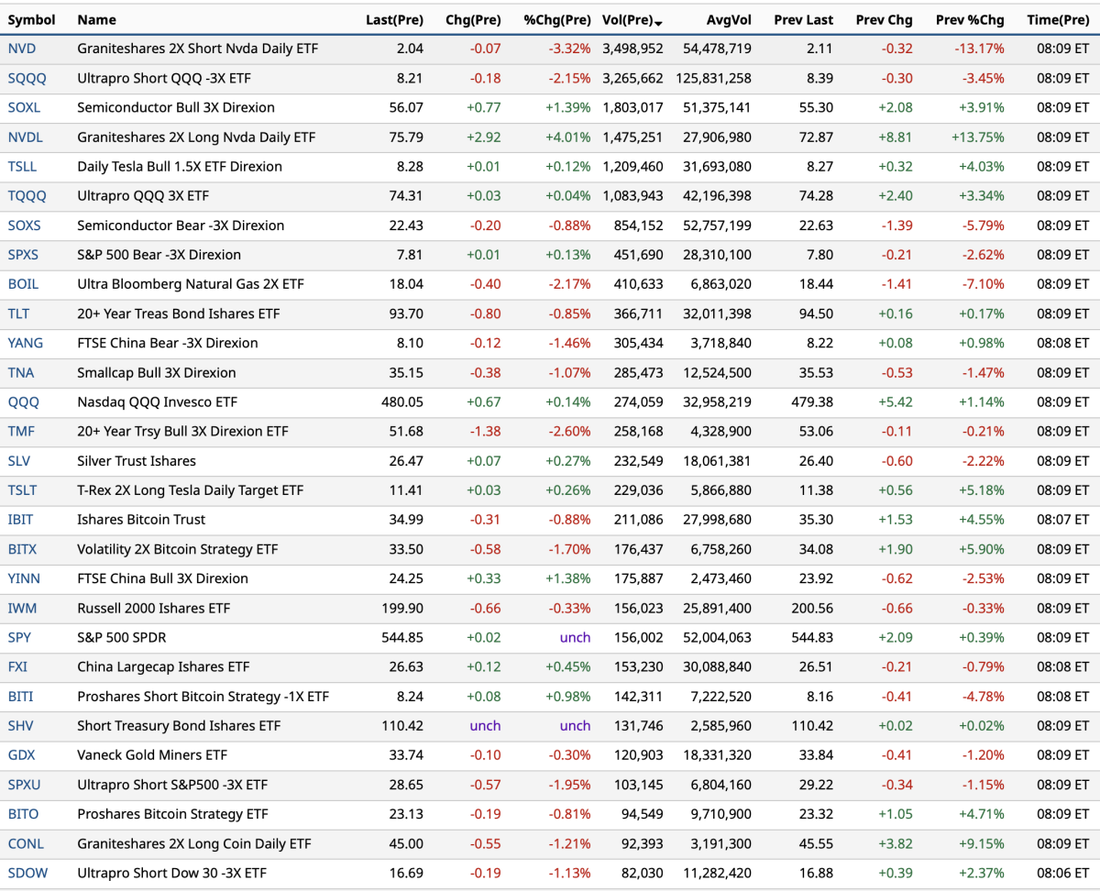Open the SQQQ ticker link
1100x891 pixels.
(x=27, y=78)
